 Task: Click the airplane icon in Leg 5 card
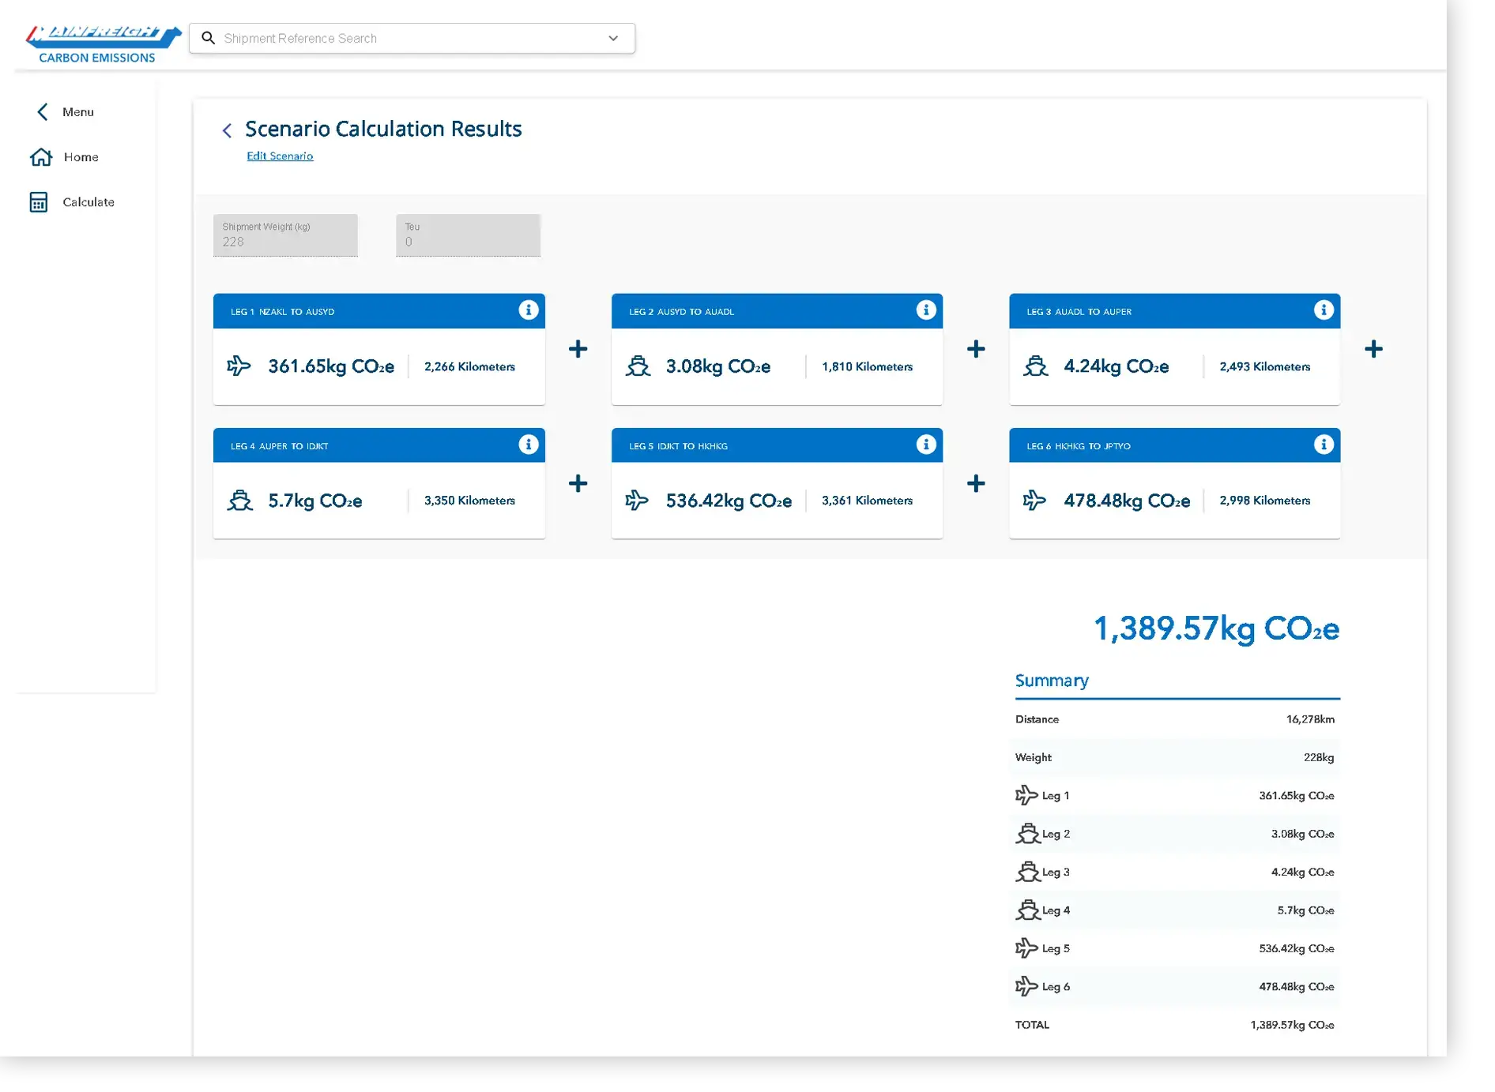click(x=637, y=500)
